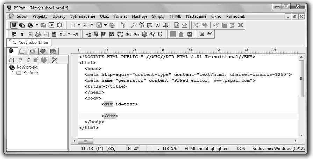This screenshot has width=313, height=159.
Task: Toggle the pushpin stay-on-top icon
Action: pos(76,34)
